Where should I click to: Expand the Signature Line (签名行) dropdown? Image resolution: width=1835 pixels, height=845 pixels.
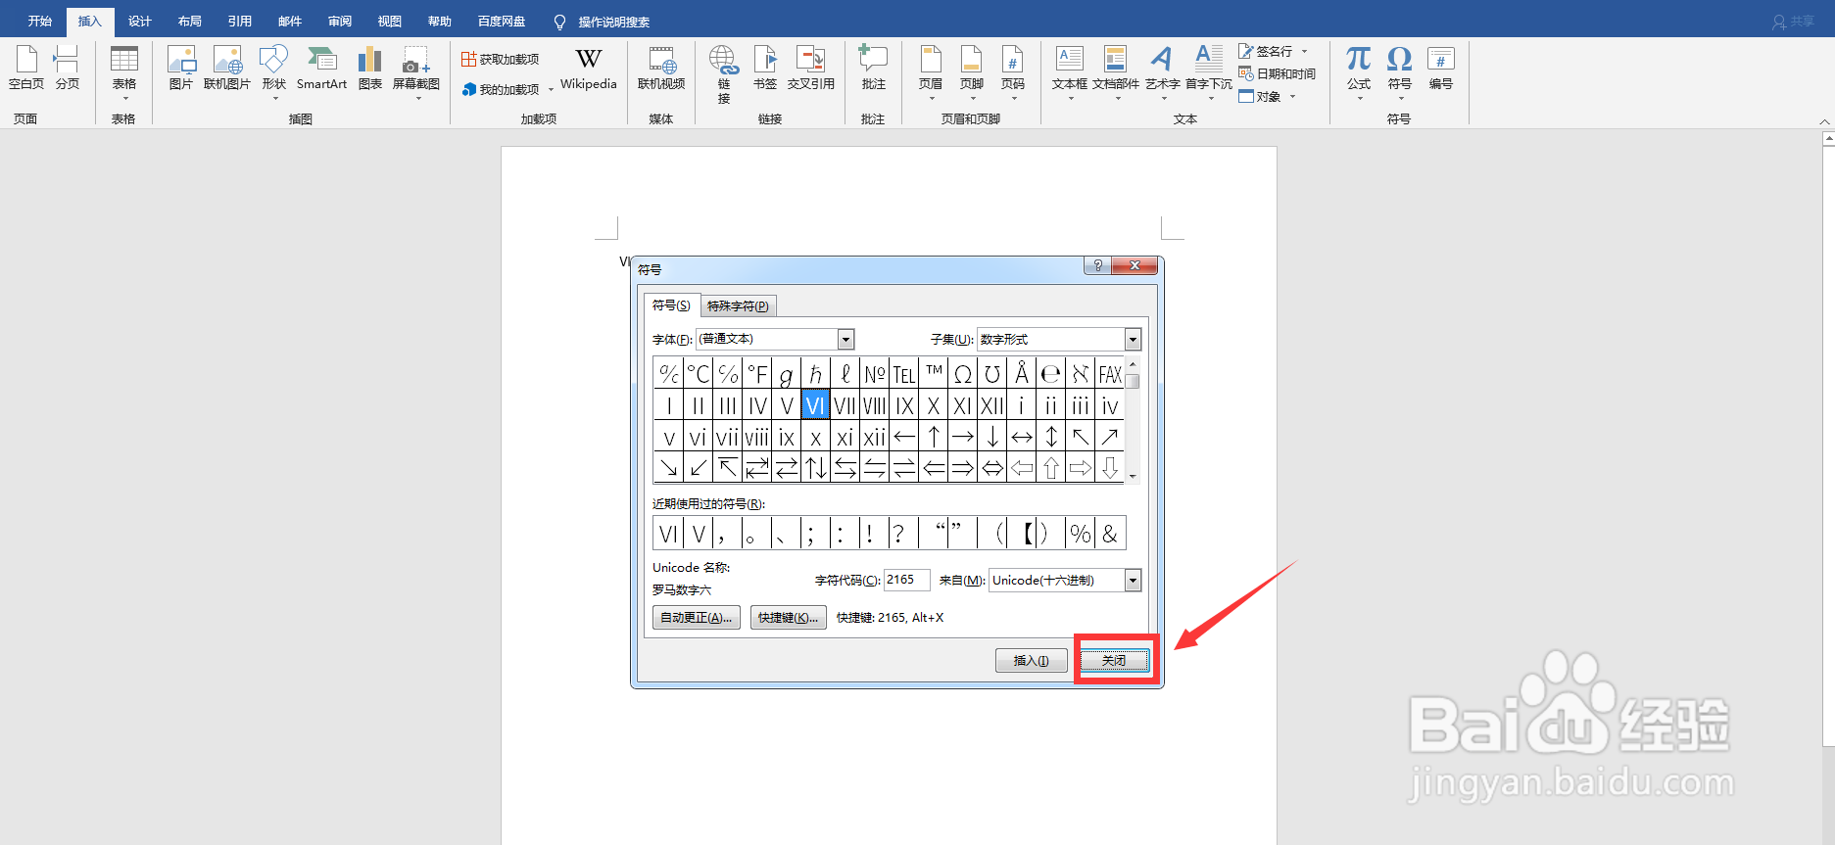pos(1305,51)
